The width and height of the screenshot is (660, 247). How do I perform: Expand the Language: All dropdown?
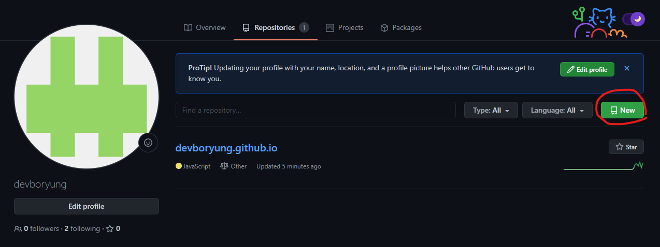pos(557,110)
